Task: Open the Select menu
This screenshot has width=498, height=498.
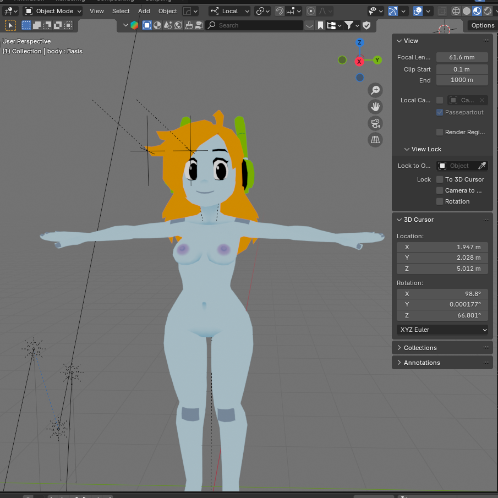Action: 121,11
